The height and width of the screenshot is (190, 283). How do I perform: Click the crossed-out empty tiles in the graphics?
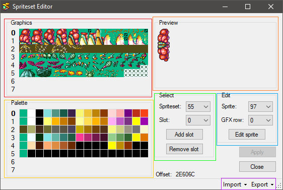point(136,73)
